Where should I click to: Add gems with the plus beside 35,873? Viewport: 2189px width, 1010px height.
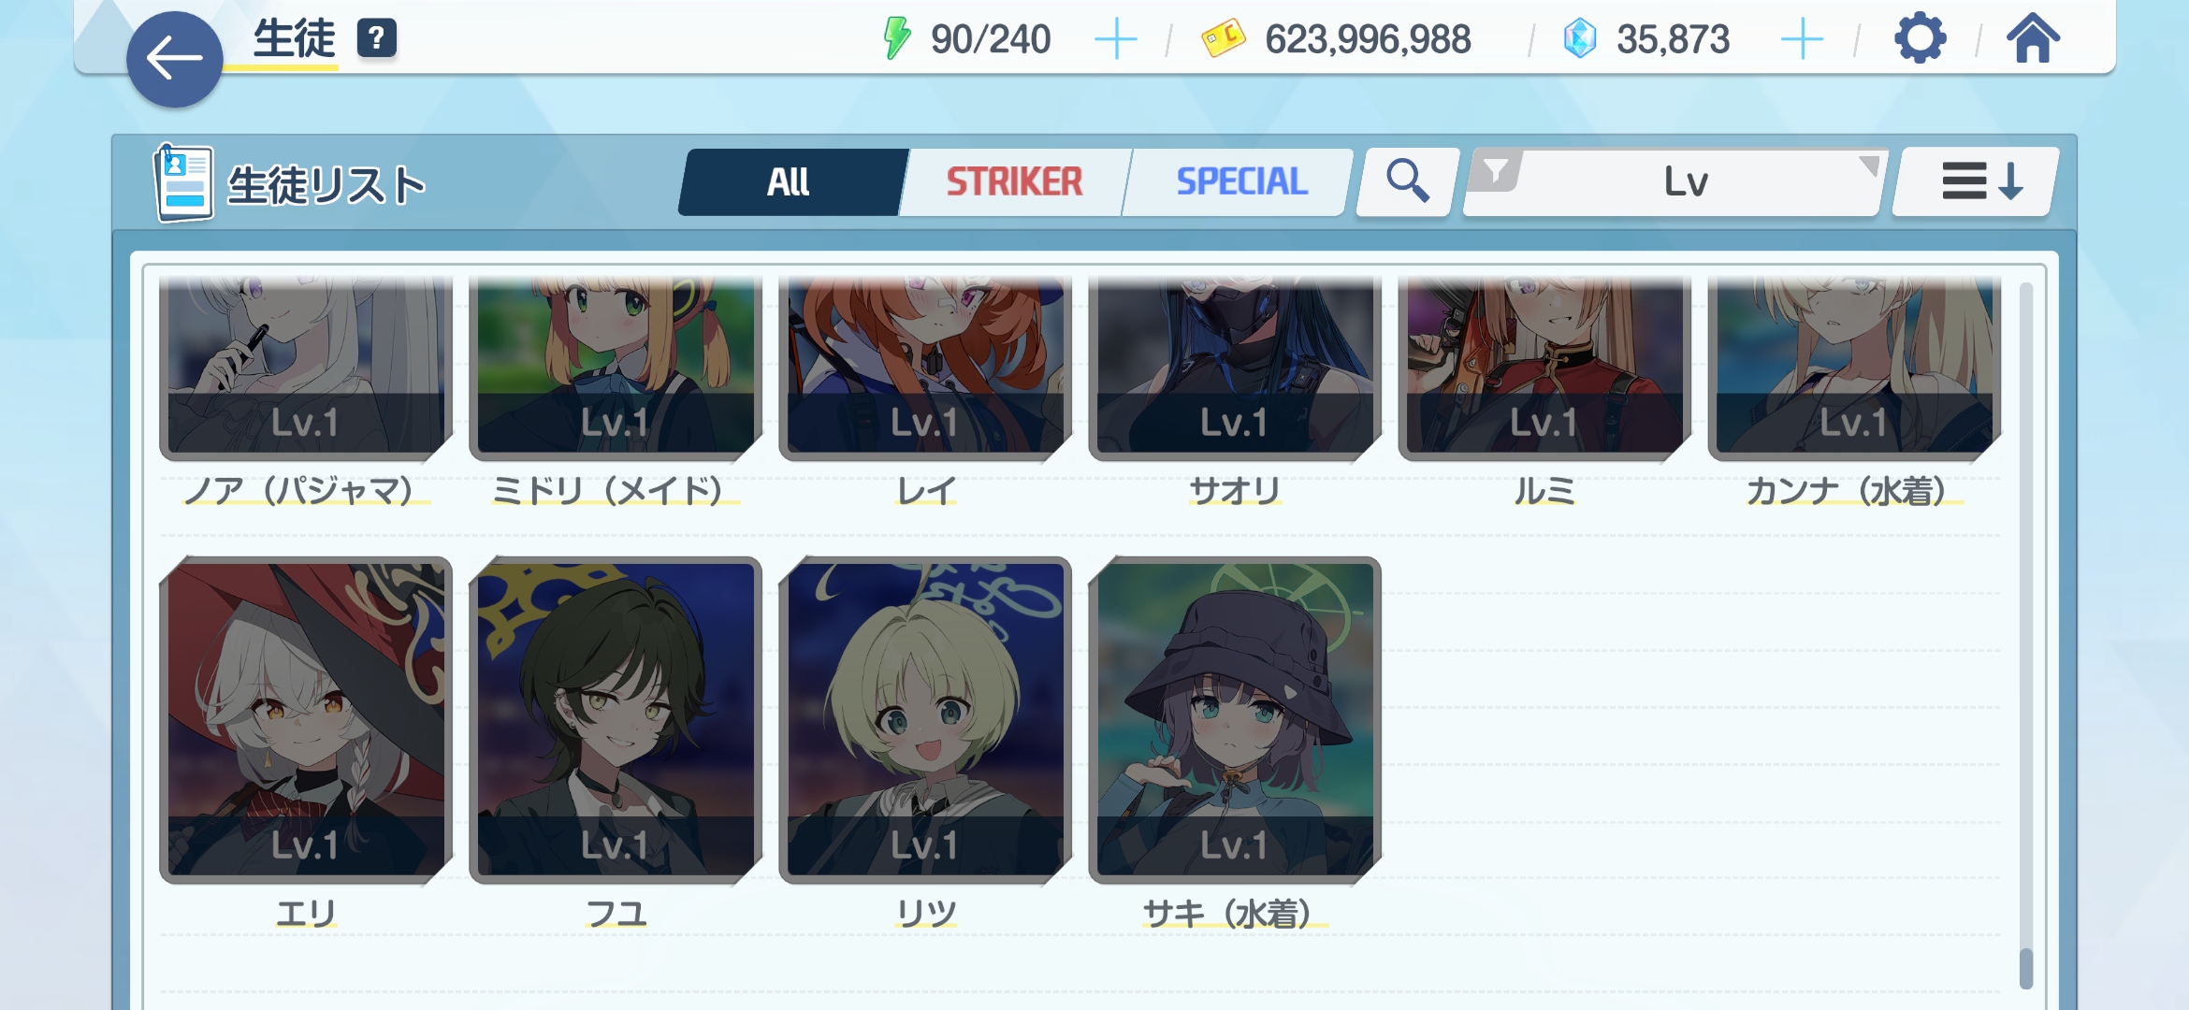pos(1802,40)
